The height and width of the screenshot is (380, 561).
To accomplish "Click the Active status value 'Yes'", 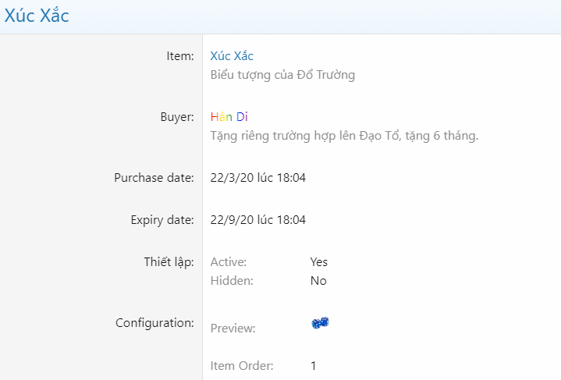I will click(x=318, y=262).
